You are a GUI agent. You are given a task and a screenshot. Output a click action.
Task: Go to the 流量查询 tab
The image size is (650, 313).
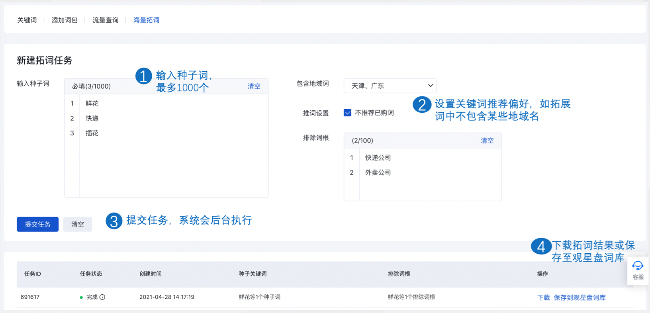point(106,20)
